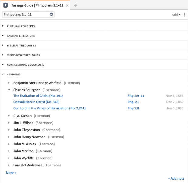Open Consolation in Christ (No. 348)
Viewport: 188px width, 183px height.
36,102
